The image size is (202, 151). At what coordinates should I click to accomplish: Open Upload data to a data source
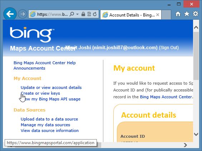point(49,119)
